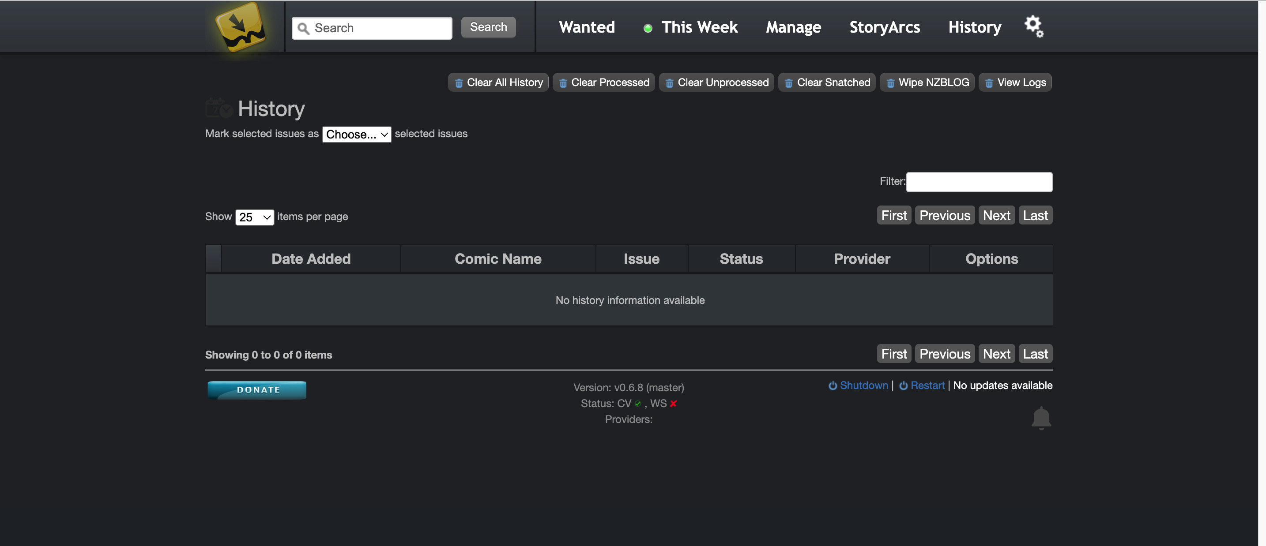Click the Mylar logo icon
The height and width of the screenshot is (546, 1266).
(241, 27)
